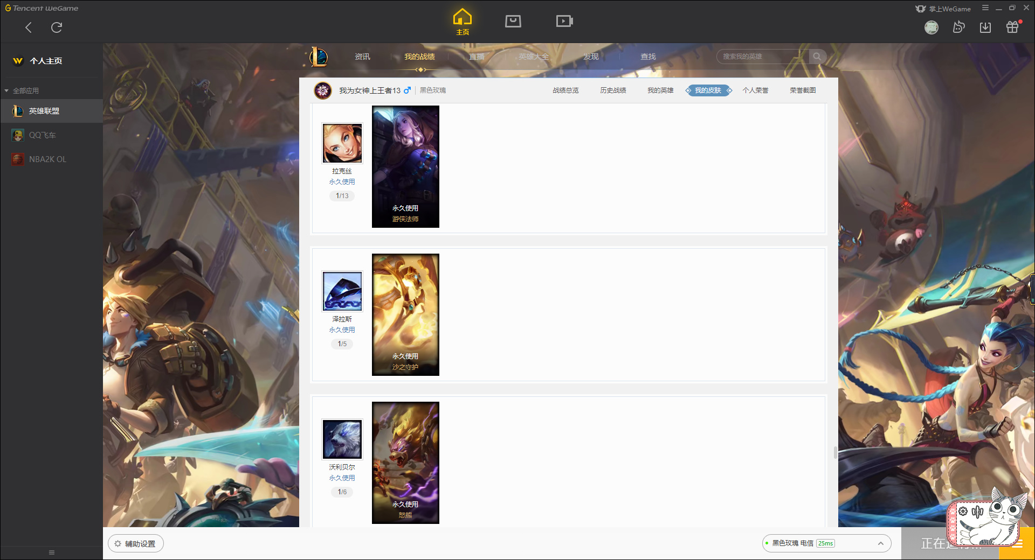Open the main hamburger menu at top
Image resolution: width=1035 pixels, height=560 pixels.
[x=985, y=8]
